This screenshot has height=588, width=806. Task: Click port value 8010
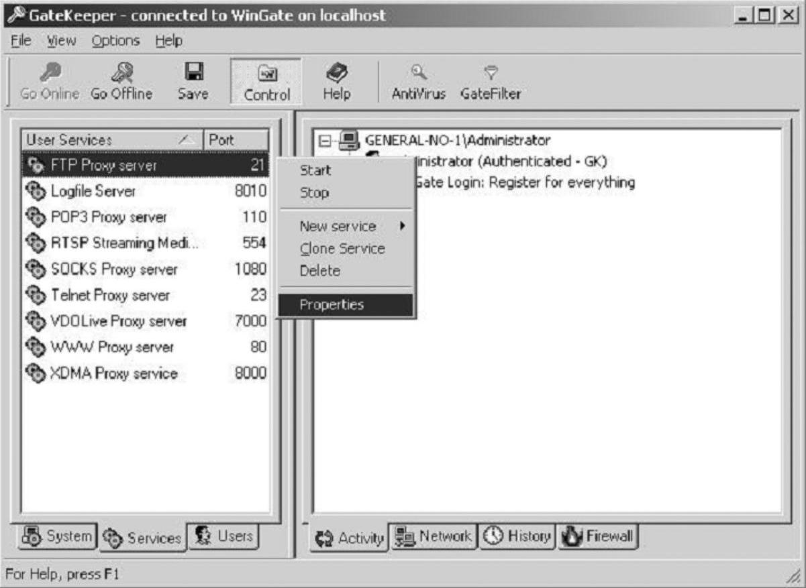[250, 191]
